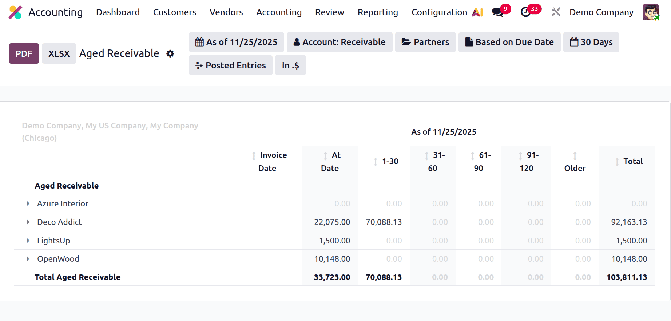Sort by At Date column arrow
This screenshot has height=321, width=671.
pos(326,156)
